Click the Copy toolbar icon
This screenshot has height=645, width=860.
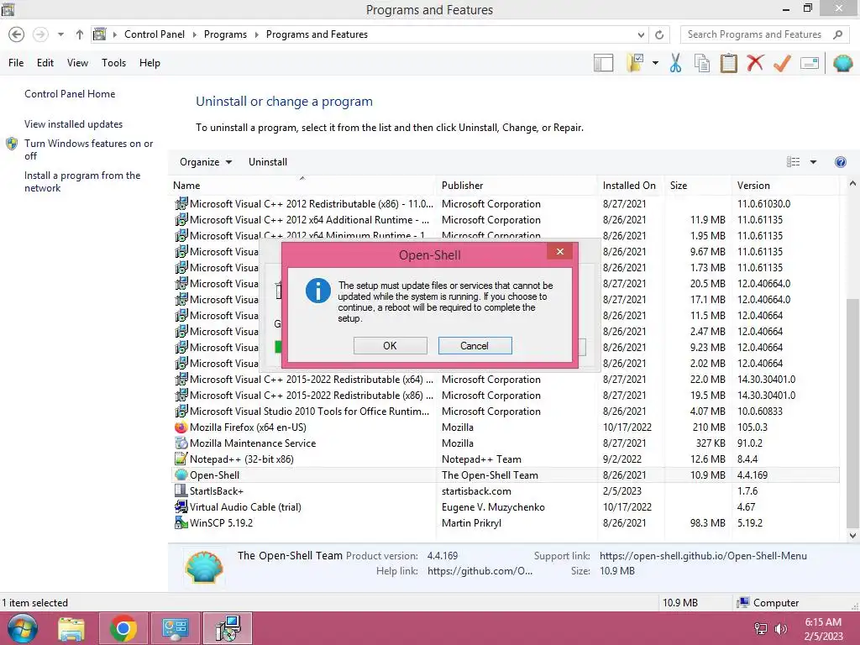pyautogui.click(x=702, y=63)
